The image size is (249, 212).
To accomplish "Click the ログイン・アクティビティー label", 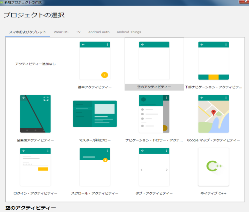I will pos(36,193).
